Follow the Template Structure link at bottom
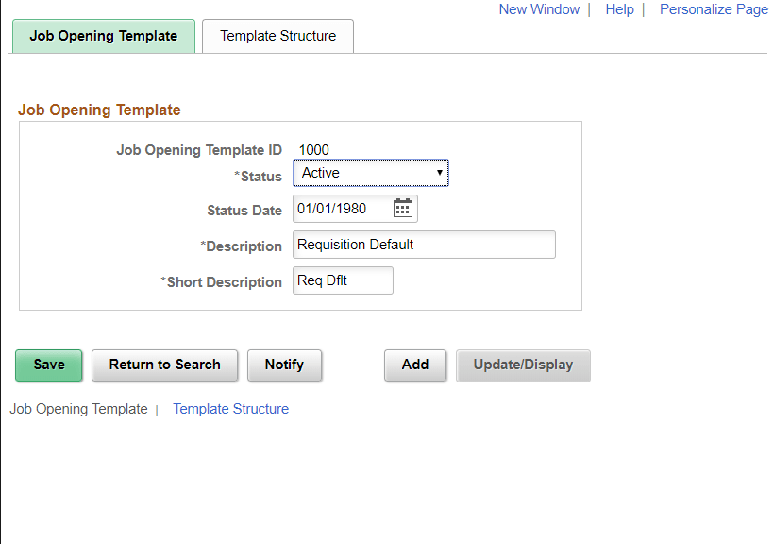 tap(230, 408)
